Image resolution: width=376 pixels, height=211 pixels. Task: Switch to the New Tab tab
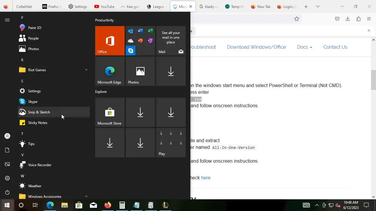261,6
